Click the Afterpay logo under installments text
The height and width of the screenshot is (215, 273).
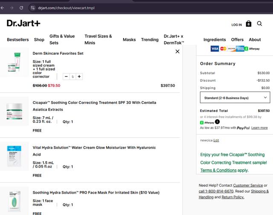207,123
